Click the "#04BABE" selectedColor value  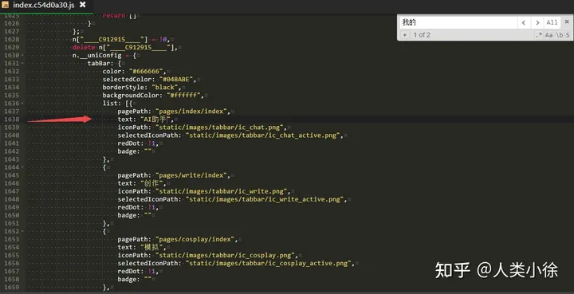coord(175,80)
